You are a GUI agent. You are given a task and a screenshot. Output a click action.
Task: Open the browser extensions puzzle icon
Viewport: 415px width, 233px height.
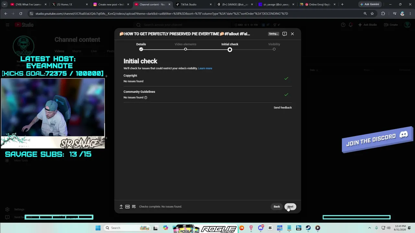point(383,14)
